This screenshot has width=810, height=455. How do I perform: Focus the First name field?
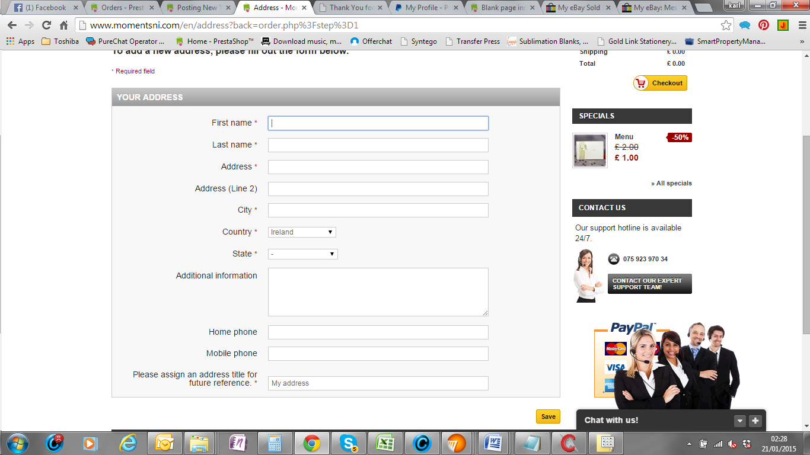[x=378, y=123]
